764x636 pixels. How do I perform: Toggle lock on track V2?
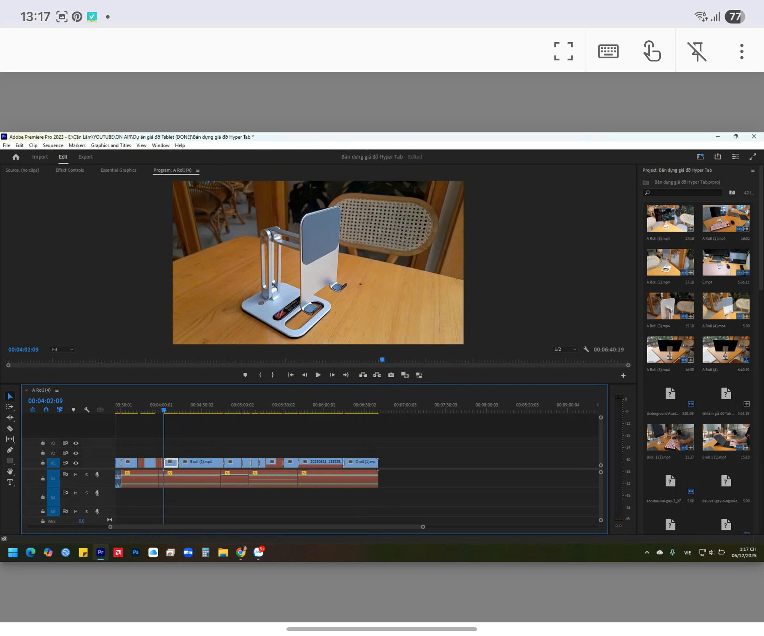pos(43,453)
